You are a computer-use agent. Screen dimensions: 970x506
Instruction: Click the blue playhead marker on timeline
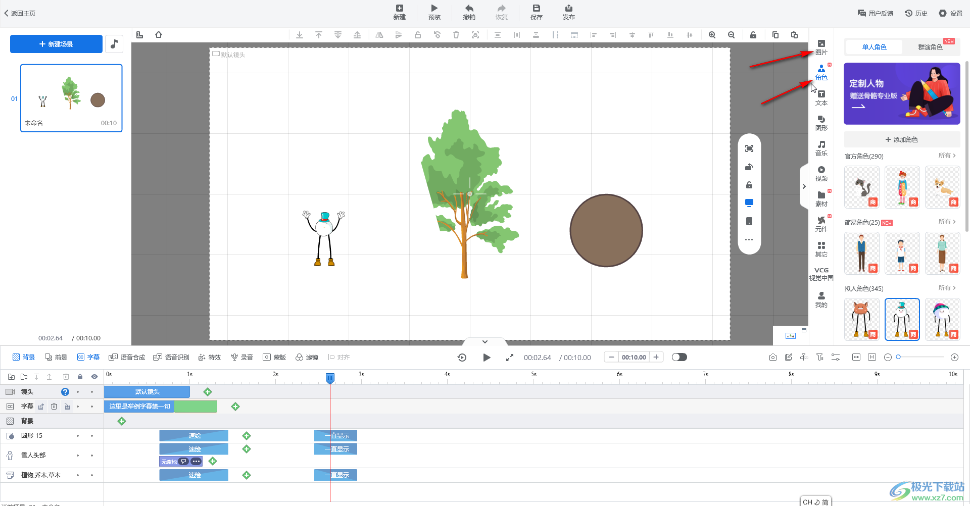[330, 378]
